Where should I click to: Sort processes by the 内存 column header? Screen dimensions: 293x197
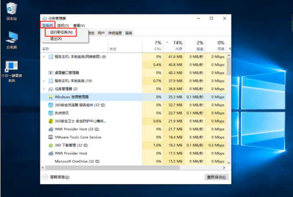[x=174, y=46]
